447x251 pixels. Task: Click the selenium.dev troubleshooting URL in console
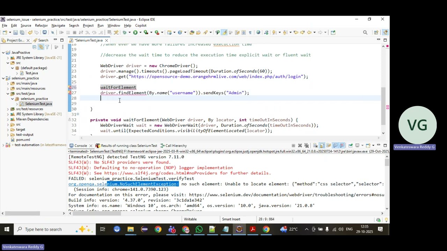pyautogui.click(x=286, y=195)
